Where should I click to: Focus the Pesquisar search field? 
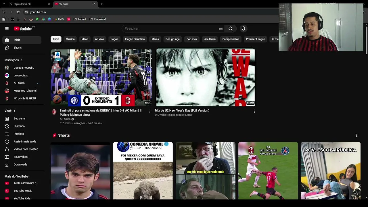[170, 28]
